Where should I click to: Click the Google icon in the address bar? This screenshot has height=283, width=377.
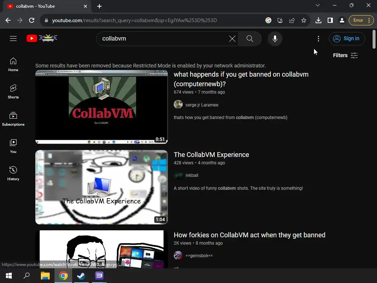(x=268, y=20)
